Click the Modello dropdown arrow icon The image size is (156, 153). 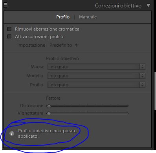142,76
